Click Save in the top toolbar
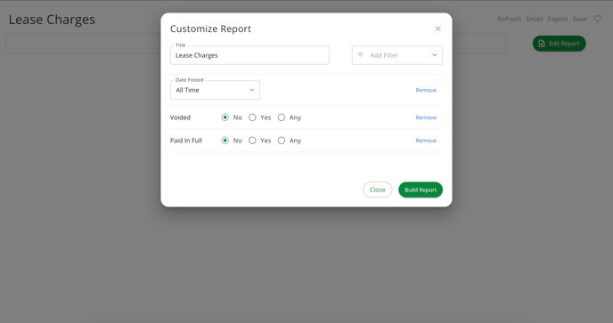 click(x=579, y=19)
